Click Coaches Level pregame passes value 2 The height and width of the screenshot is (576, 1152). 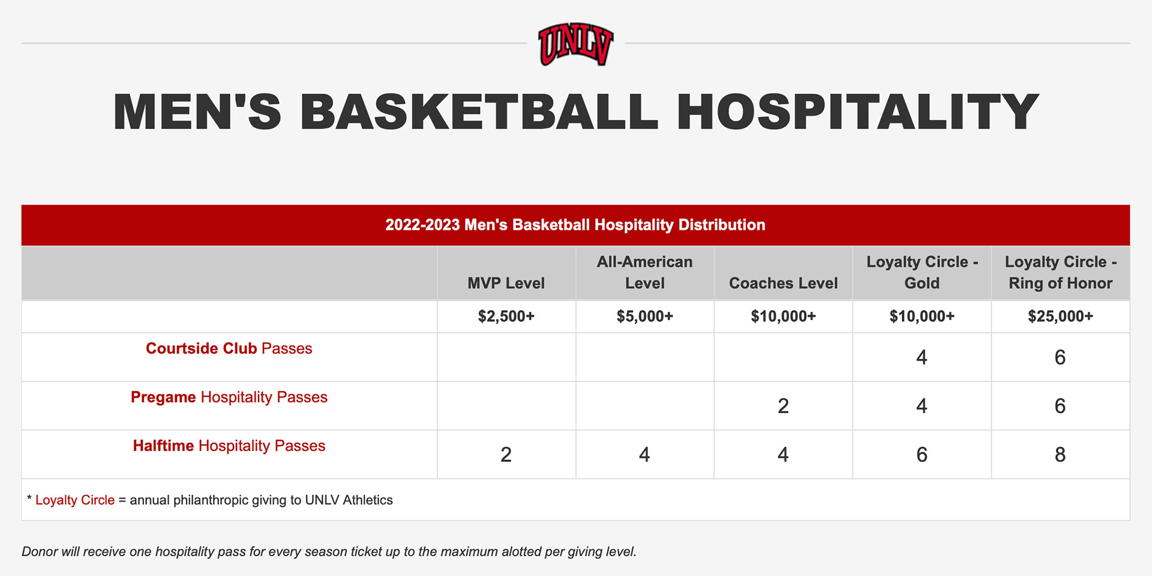point(783,406)
